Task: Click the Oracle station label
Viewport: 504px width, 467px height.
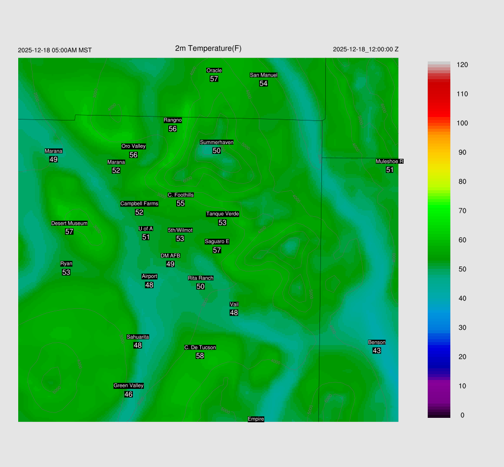Action: pyautogui.click(x=214, y=70)
